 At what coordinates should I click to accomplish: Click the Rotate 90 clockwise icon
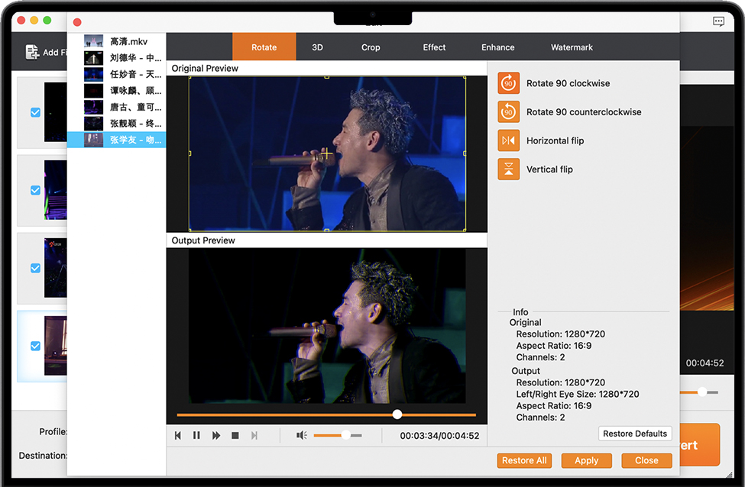point(508,83)
